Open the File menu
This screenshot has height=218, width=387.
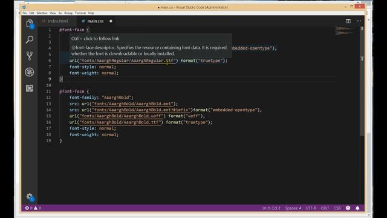(x=25, y=13)
